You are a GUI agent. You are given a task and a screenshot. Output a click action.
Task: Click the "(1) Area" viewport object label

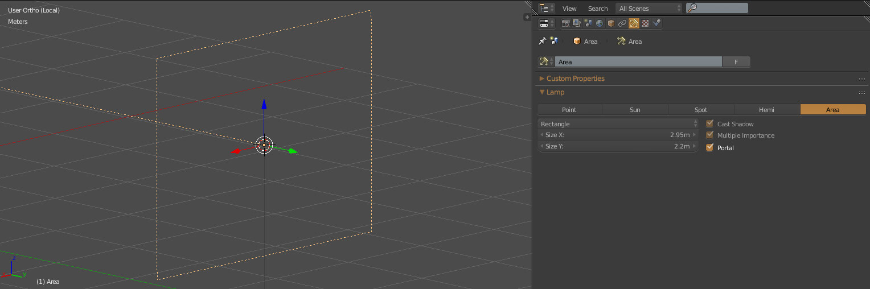tap(48, 282)
